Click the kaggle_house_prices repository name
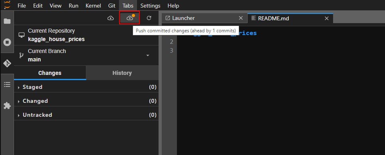The image size is (385, 155). (56, 39)
